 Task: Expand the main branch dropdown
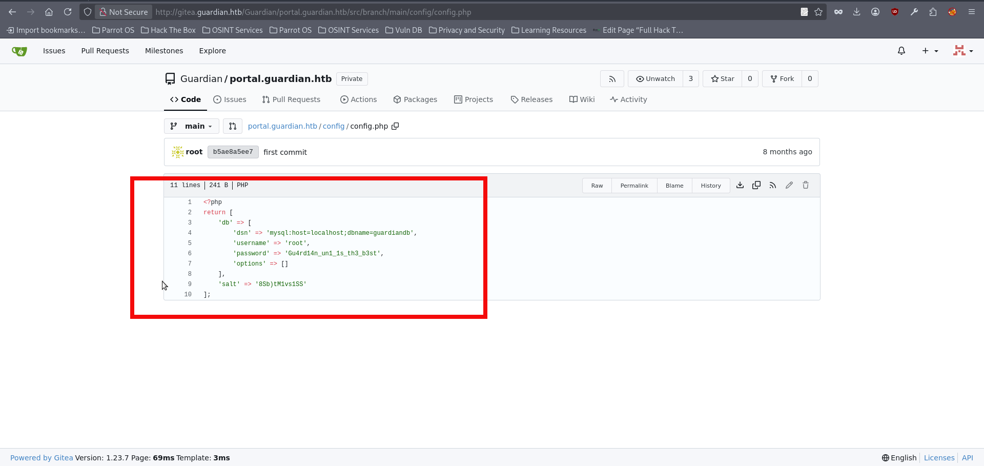click(192, 126)
